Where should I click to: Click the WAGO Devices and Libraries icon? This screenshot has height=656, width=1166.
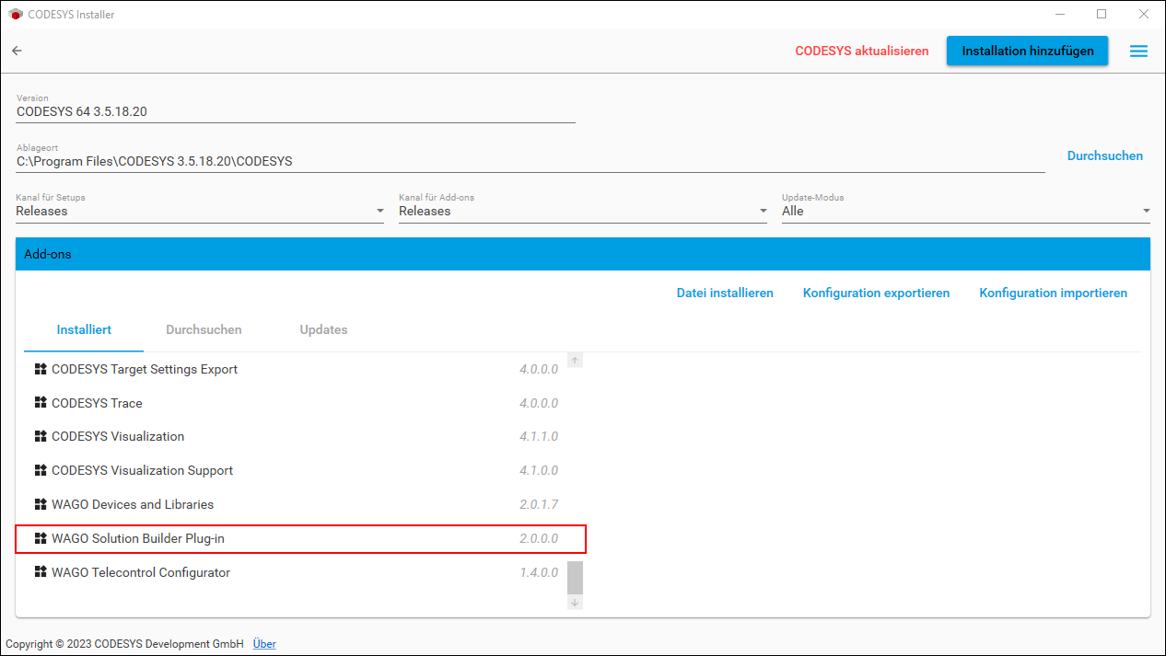click(x=41, y=504)
